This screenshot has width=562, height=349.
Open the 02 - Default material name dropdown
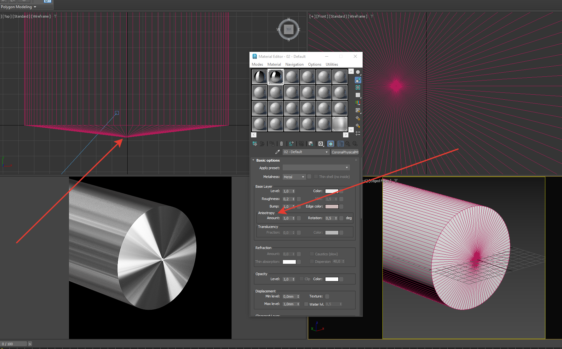306,152
